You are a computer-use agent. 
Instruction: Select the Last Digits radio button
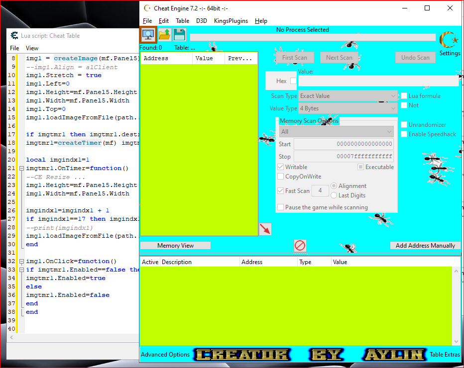[x=334, y=195]
